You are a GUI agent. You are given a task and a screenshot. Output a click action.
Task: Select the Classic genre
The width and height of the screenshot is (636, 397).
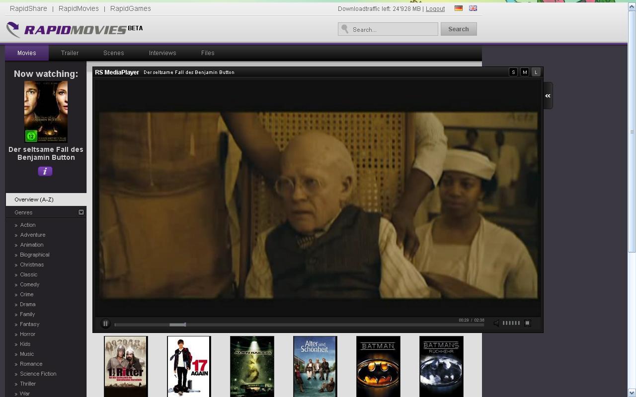pos(29,274)
